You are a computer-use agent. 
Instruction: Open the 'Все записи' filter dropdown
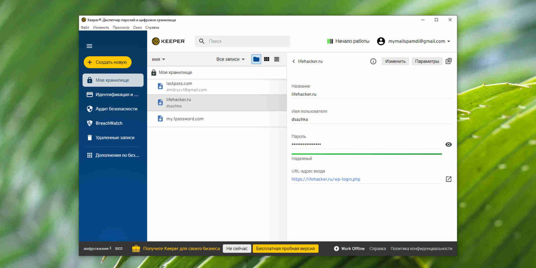click(x=231, y=59)
